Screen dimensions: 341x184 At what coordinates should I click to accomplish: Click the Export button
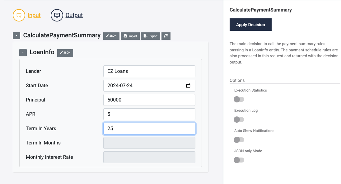pos(151,36)
